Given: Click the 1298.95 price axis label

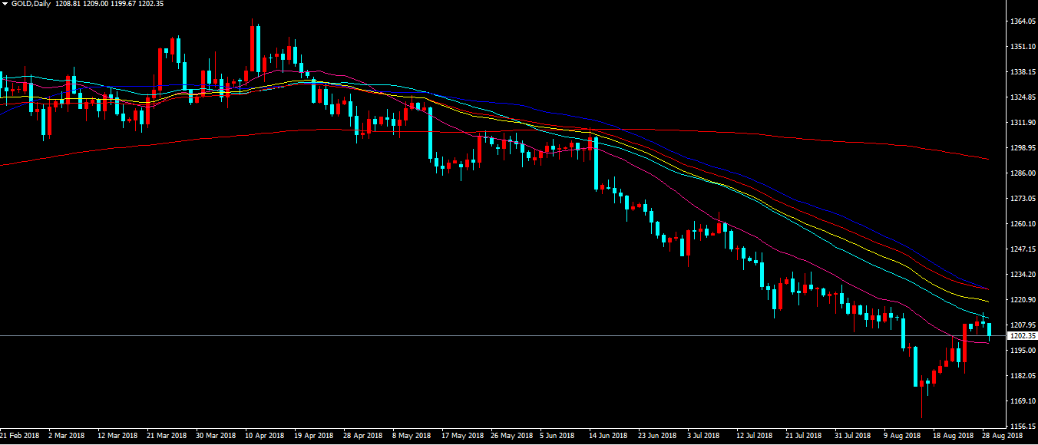Looking at the screenshot, I should click(1025, 148).
